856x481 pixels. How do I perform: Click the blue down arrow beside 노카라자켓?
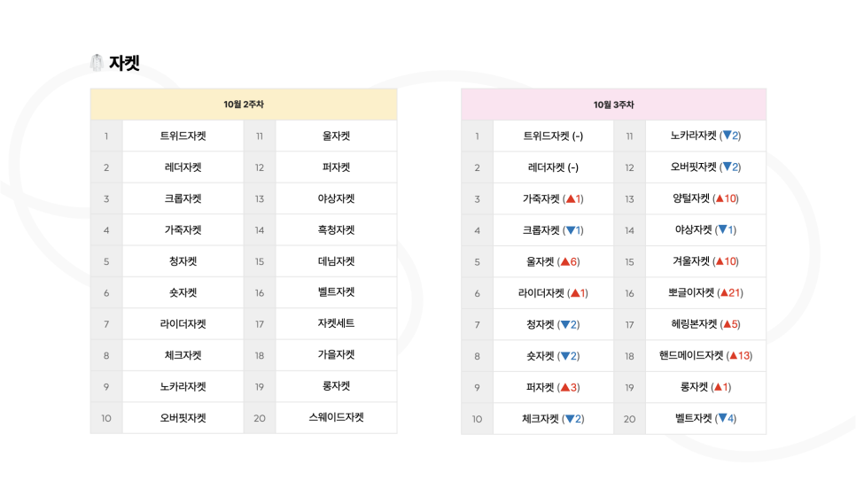[728, 136]
